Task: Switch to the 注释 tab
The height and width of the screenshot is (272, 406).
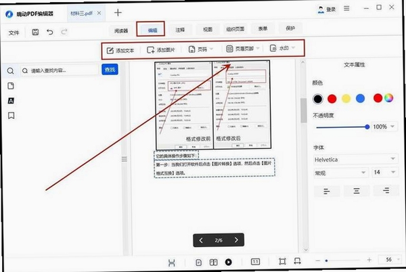Action: coord(180,30)
